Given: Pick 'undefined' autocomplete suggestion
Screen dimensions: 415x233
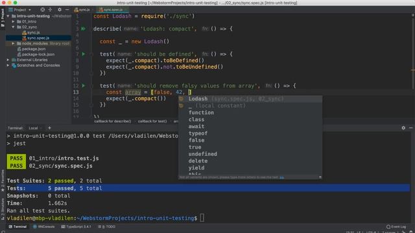Looking at the screenshot, I should pyautogui.click(x=250, y=154).
